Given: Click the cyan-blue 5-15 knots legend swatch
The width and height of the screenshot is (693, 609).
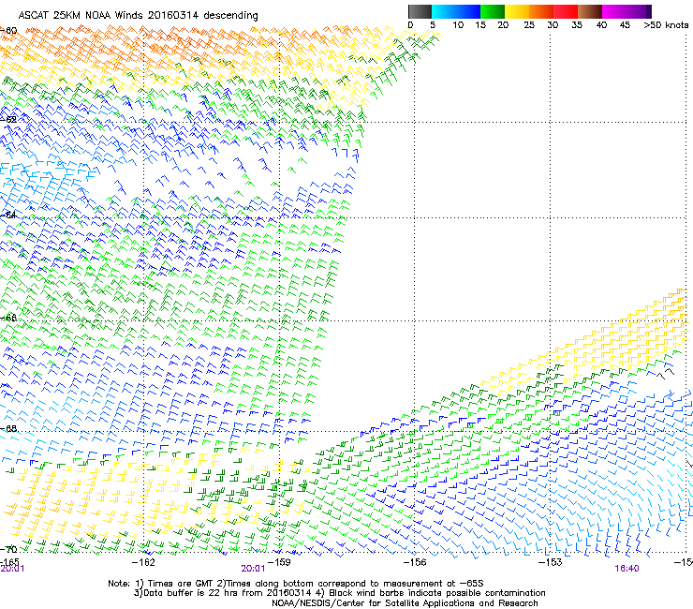Looking at the screenshot, I should tap(456, 11).
